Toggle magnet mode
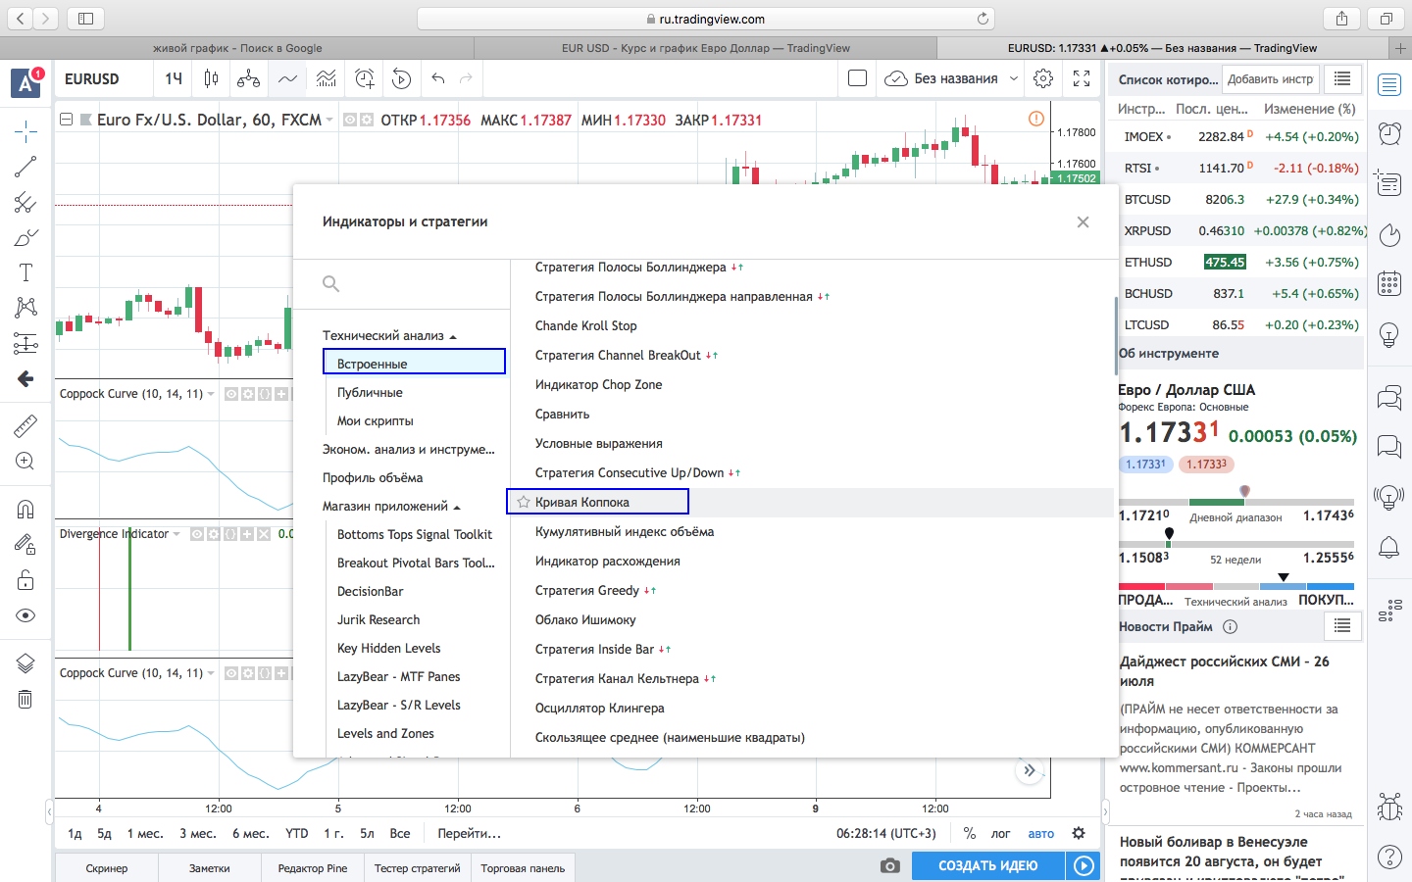The height and width of the screenshot is (882, 1412). [x=25, y=509]
